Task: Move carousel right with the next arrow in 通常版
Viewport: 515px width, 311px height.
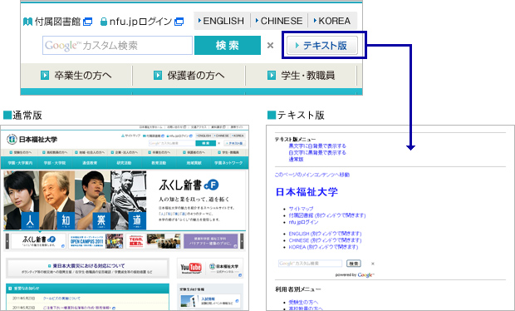Action: [242, 241]
